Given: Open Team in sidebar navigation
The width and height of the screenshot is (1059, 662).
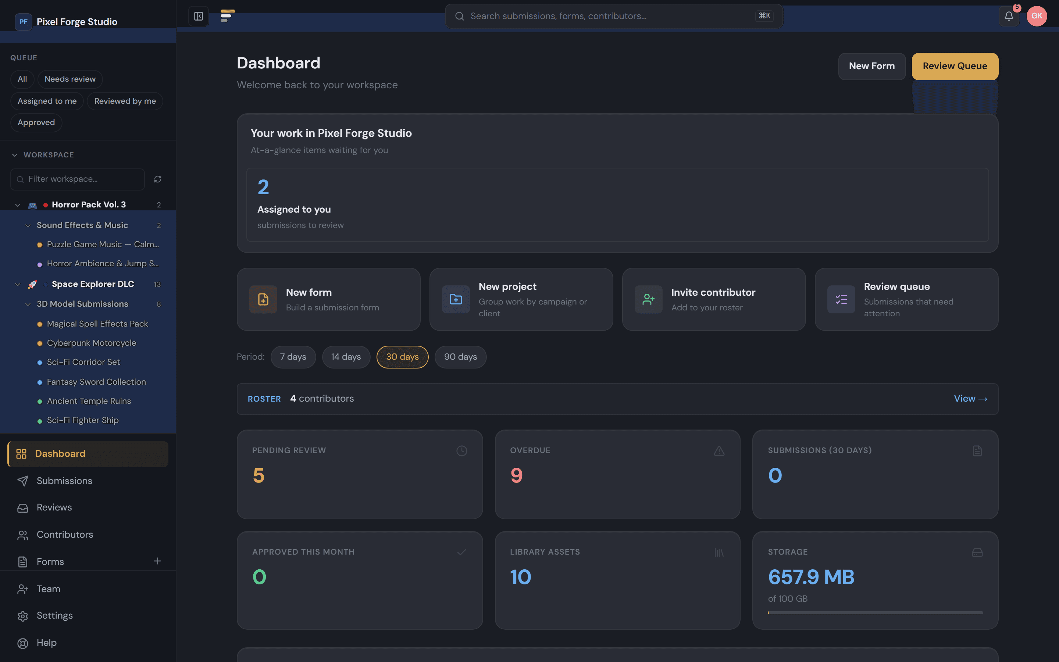Looking at the screenshot, I should (x=88, y=589).
